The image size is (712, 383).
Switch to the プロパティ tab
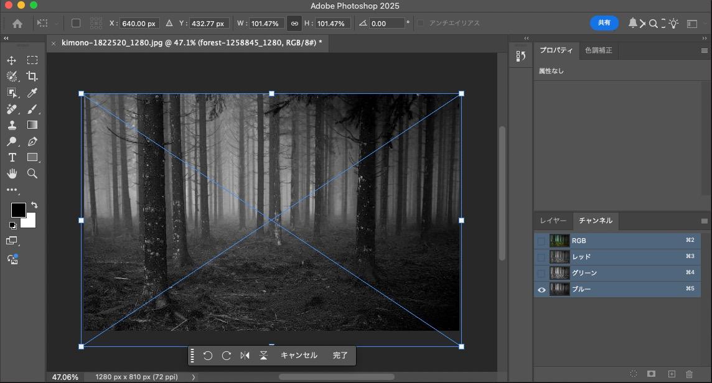(x=556, y=50)
